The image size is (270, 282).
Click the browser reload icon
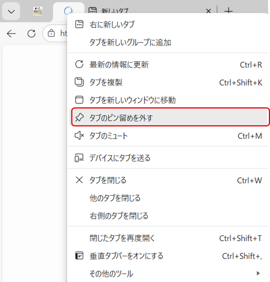coord(31,34)
